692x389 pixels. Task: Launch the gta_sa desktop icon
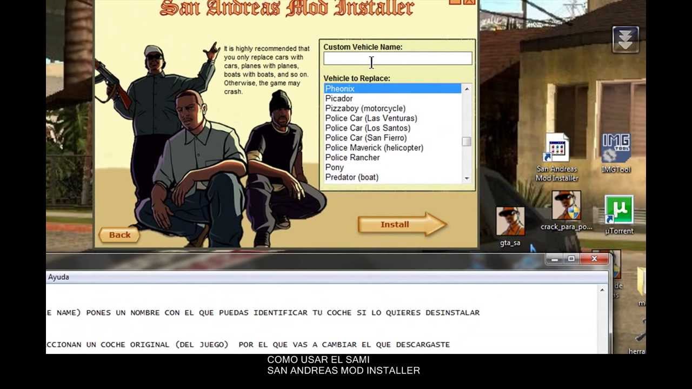(x=510, y=227)
